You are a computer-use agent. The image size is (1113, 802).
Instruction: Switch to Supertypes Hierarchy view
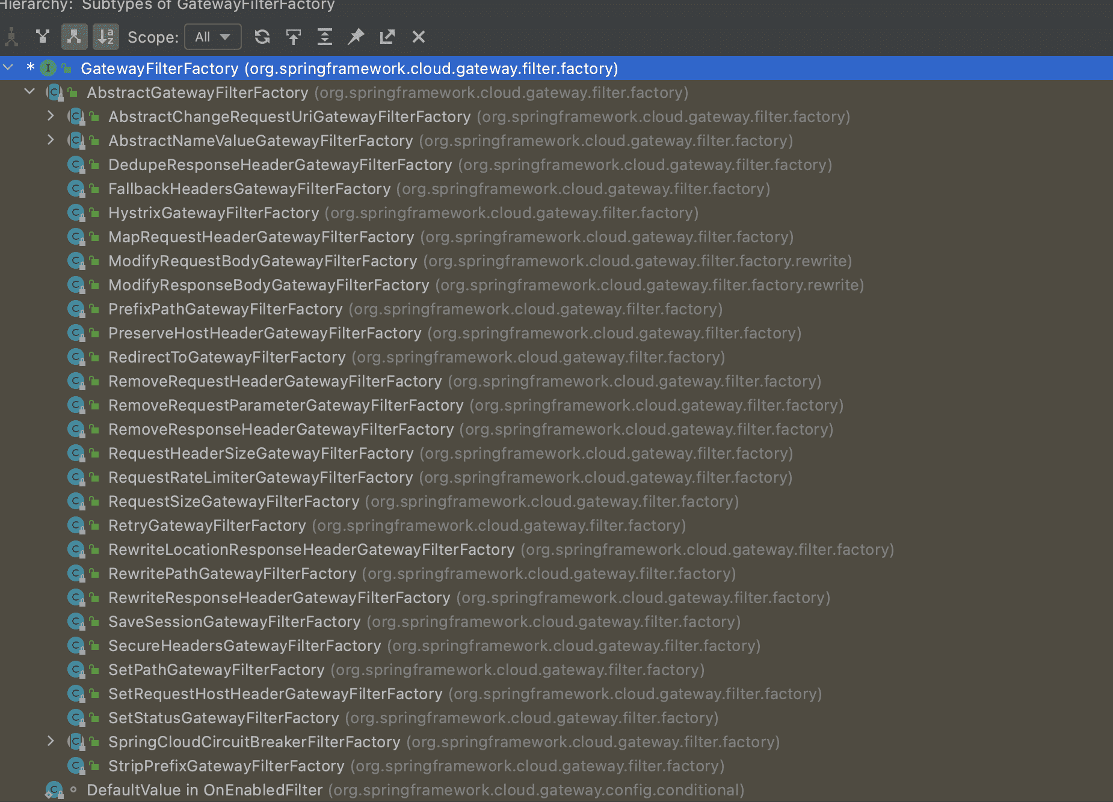point(42,37)
